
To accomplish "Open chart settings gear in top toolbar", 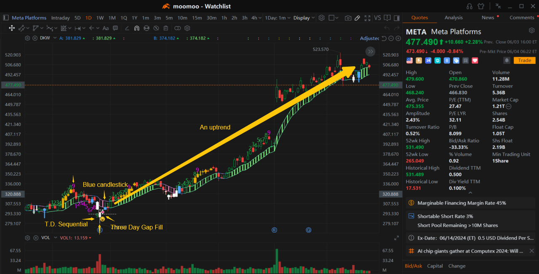I will (x=321, y=18).
